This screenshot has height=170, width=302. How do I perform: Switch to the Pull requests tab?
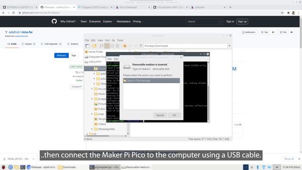[51, 44]
